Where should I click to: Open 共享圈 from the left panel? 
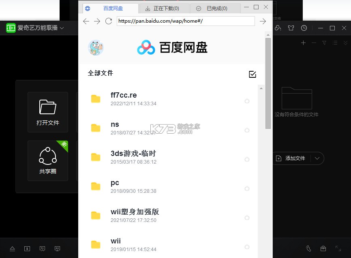[x=47, y=161]
